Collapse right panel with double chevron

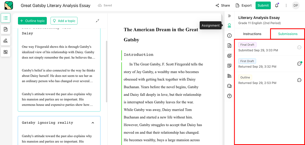click(229, 16)
